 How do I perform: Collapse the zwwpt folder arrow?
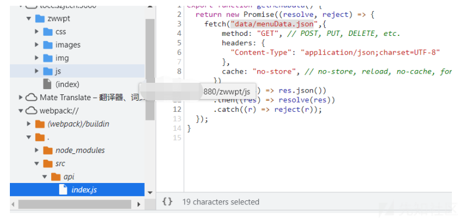point(28,19)
